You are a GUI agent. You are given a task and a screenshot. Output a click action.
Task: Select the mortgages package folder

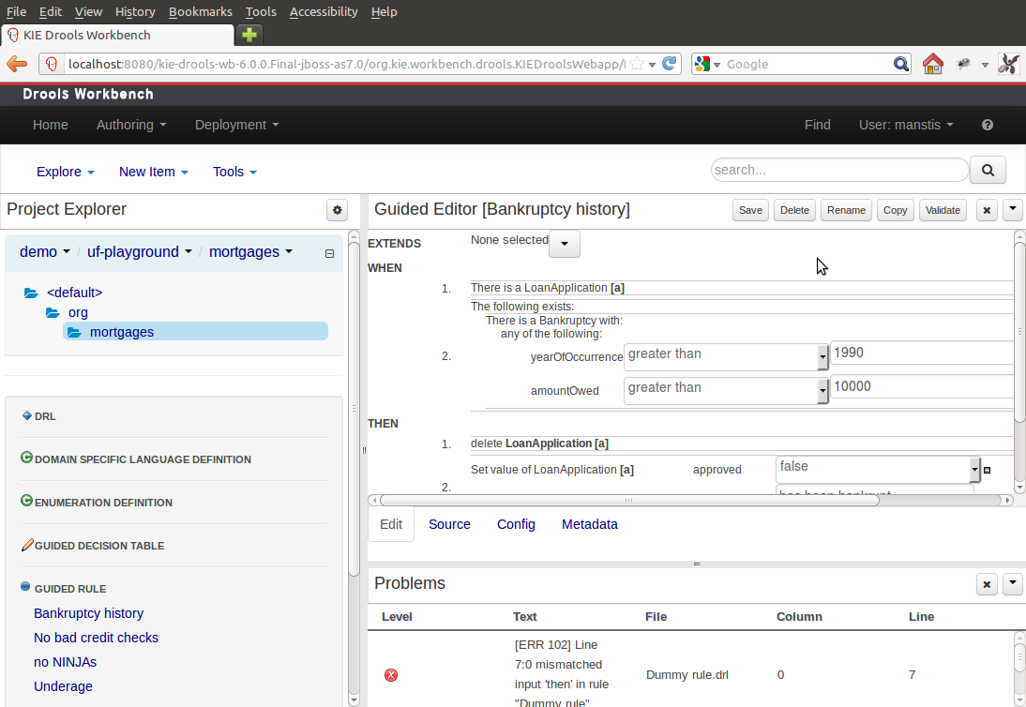(121, 332)
